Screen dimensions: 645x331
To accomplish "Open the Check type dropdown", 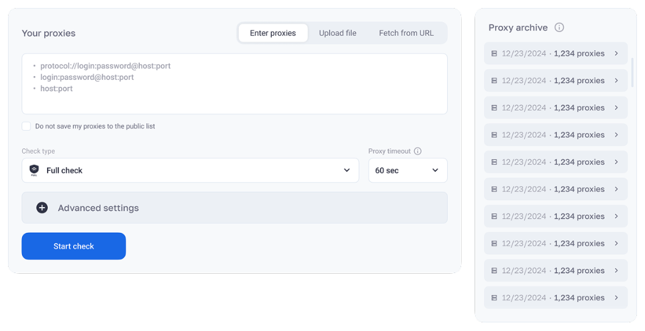I will coord(190,171).
